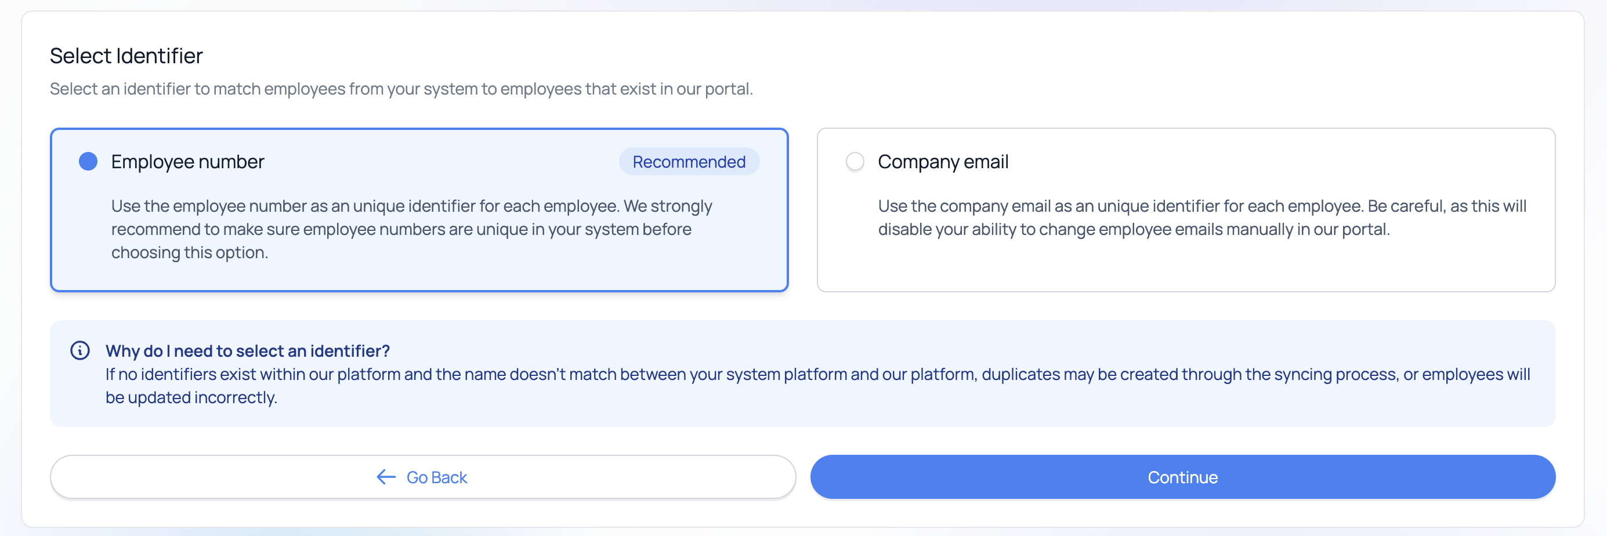Click the info circle icon
This screenshot has height=536, width=1607.
(x=80, y=351)
